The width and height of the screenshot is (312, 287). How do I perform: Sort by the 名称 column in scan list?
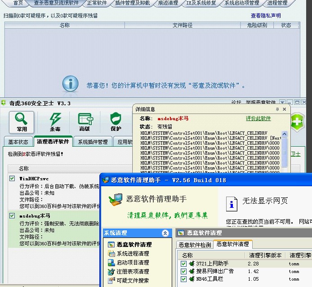pos(65,25)
